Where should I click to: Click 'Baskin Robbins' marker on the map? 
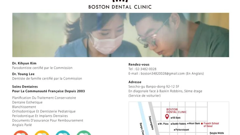(179, 124)
